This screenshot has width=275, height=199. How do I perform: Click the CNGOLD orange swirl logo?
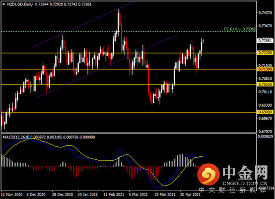(208, 174)
